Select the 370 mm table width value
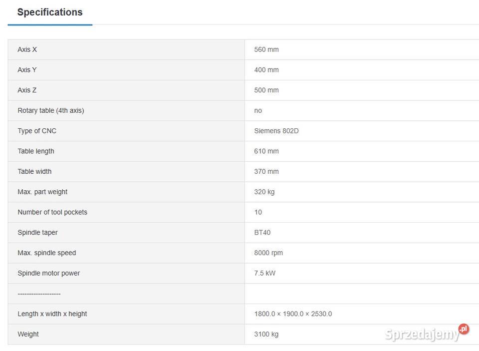Screen dimensions: 479x351 tap(266, 171)
